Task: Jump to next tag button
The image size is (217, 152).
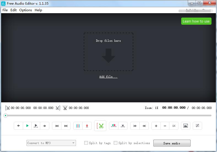Action: (x=66, y=126)
